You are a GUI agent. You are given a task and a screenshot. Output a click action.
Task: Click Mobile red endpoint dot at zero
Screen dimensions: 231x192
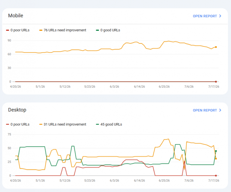tap(216, 82)
